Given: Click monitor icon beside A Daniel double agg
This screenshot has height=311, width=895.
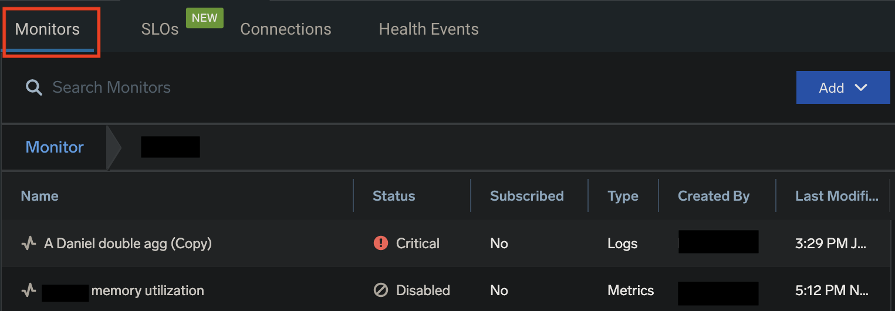Looking at the screenshot, I should 29,243.
